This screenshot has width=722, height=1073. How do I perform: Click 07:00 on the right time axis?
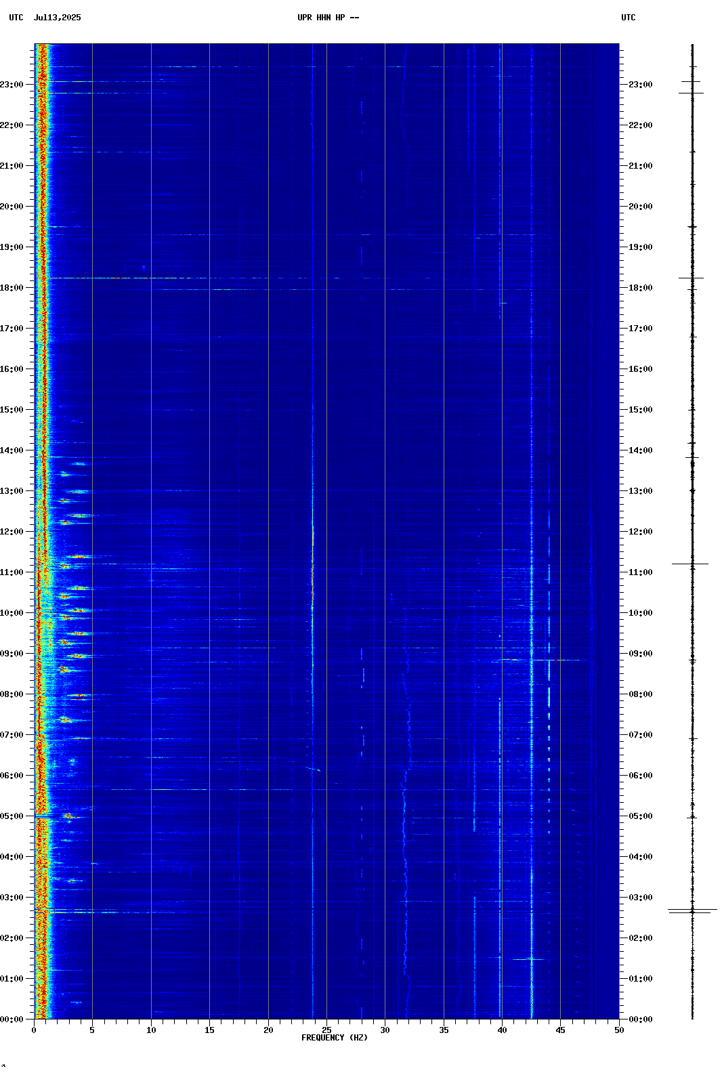(x=641, y=735)
